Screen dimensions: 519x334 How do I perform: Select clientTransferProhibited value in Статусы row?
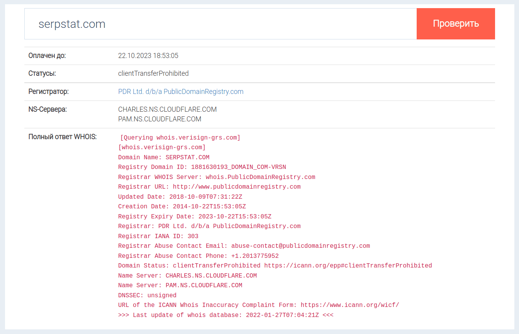(x=153, y=73)
